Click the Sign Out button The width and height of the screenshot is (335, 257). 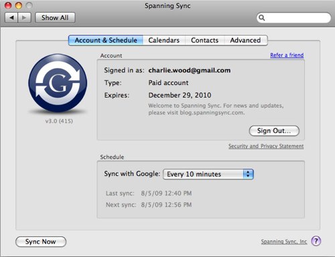tap(274, 131)
